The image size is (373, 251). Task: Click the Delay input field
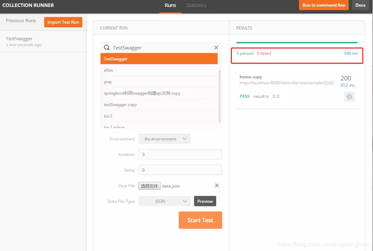tap(180, 170)
